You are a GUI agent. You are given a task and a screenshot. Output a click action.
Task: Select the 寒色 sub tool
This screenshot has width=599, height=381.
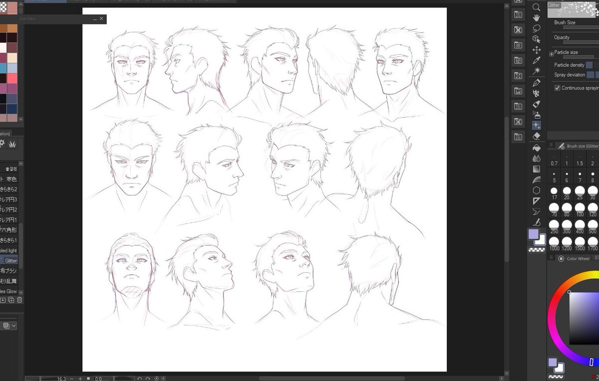click(9, 179)
